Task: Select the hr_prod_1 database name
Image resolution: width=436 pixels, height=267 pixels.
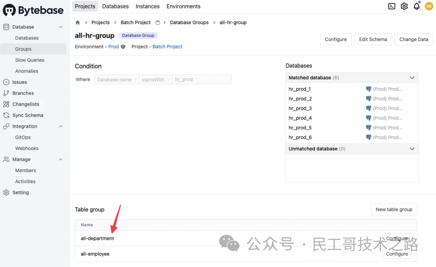Action: pyautogui.click(x=300, y=89)
